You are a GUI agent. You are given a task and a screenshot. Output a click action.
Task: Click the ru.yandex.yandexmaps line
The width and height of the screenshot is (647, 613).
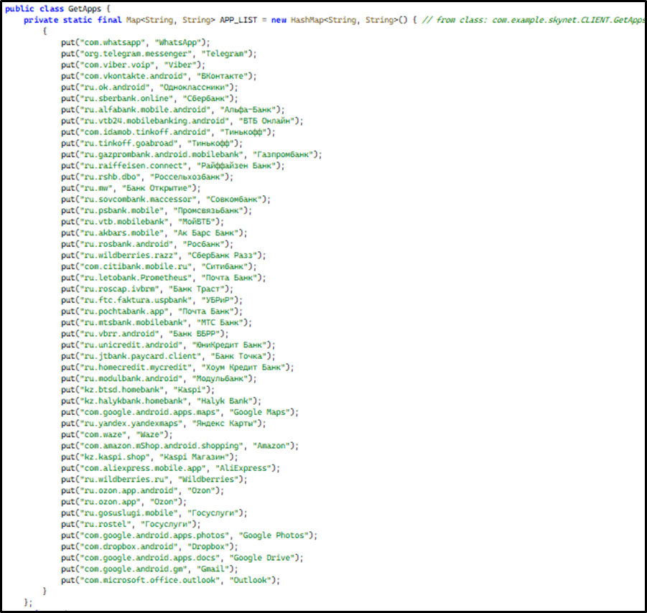164,424
